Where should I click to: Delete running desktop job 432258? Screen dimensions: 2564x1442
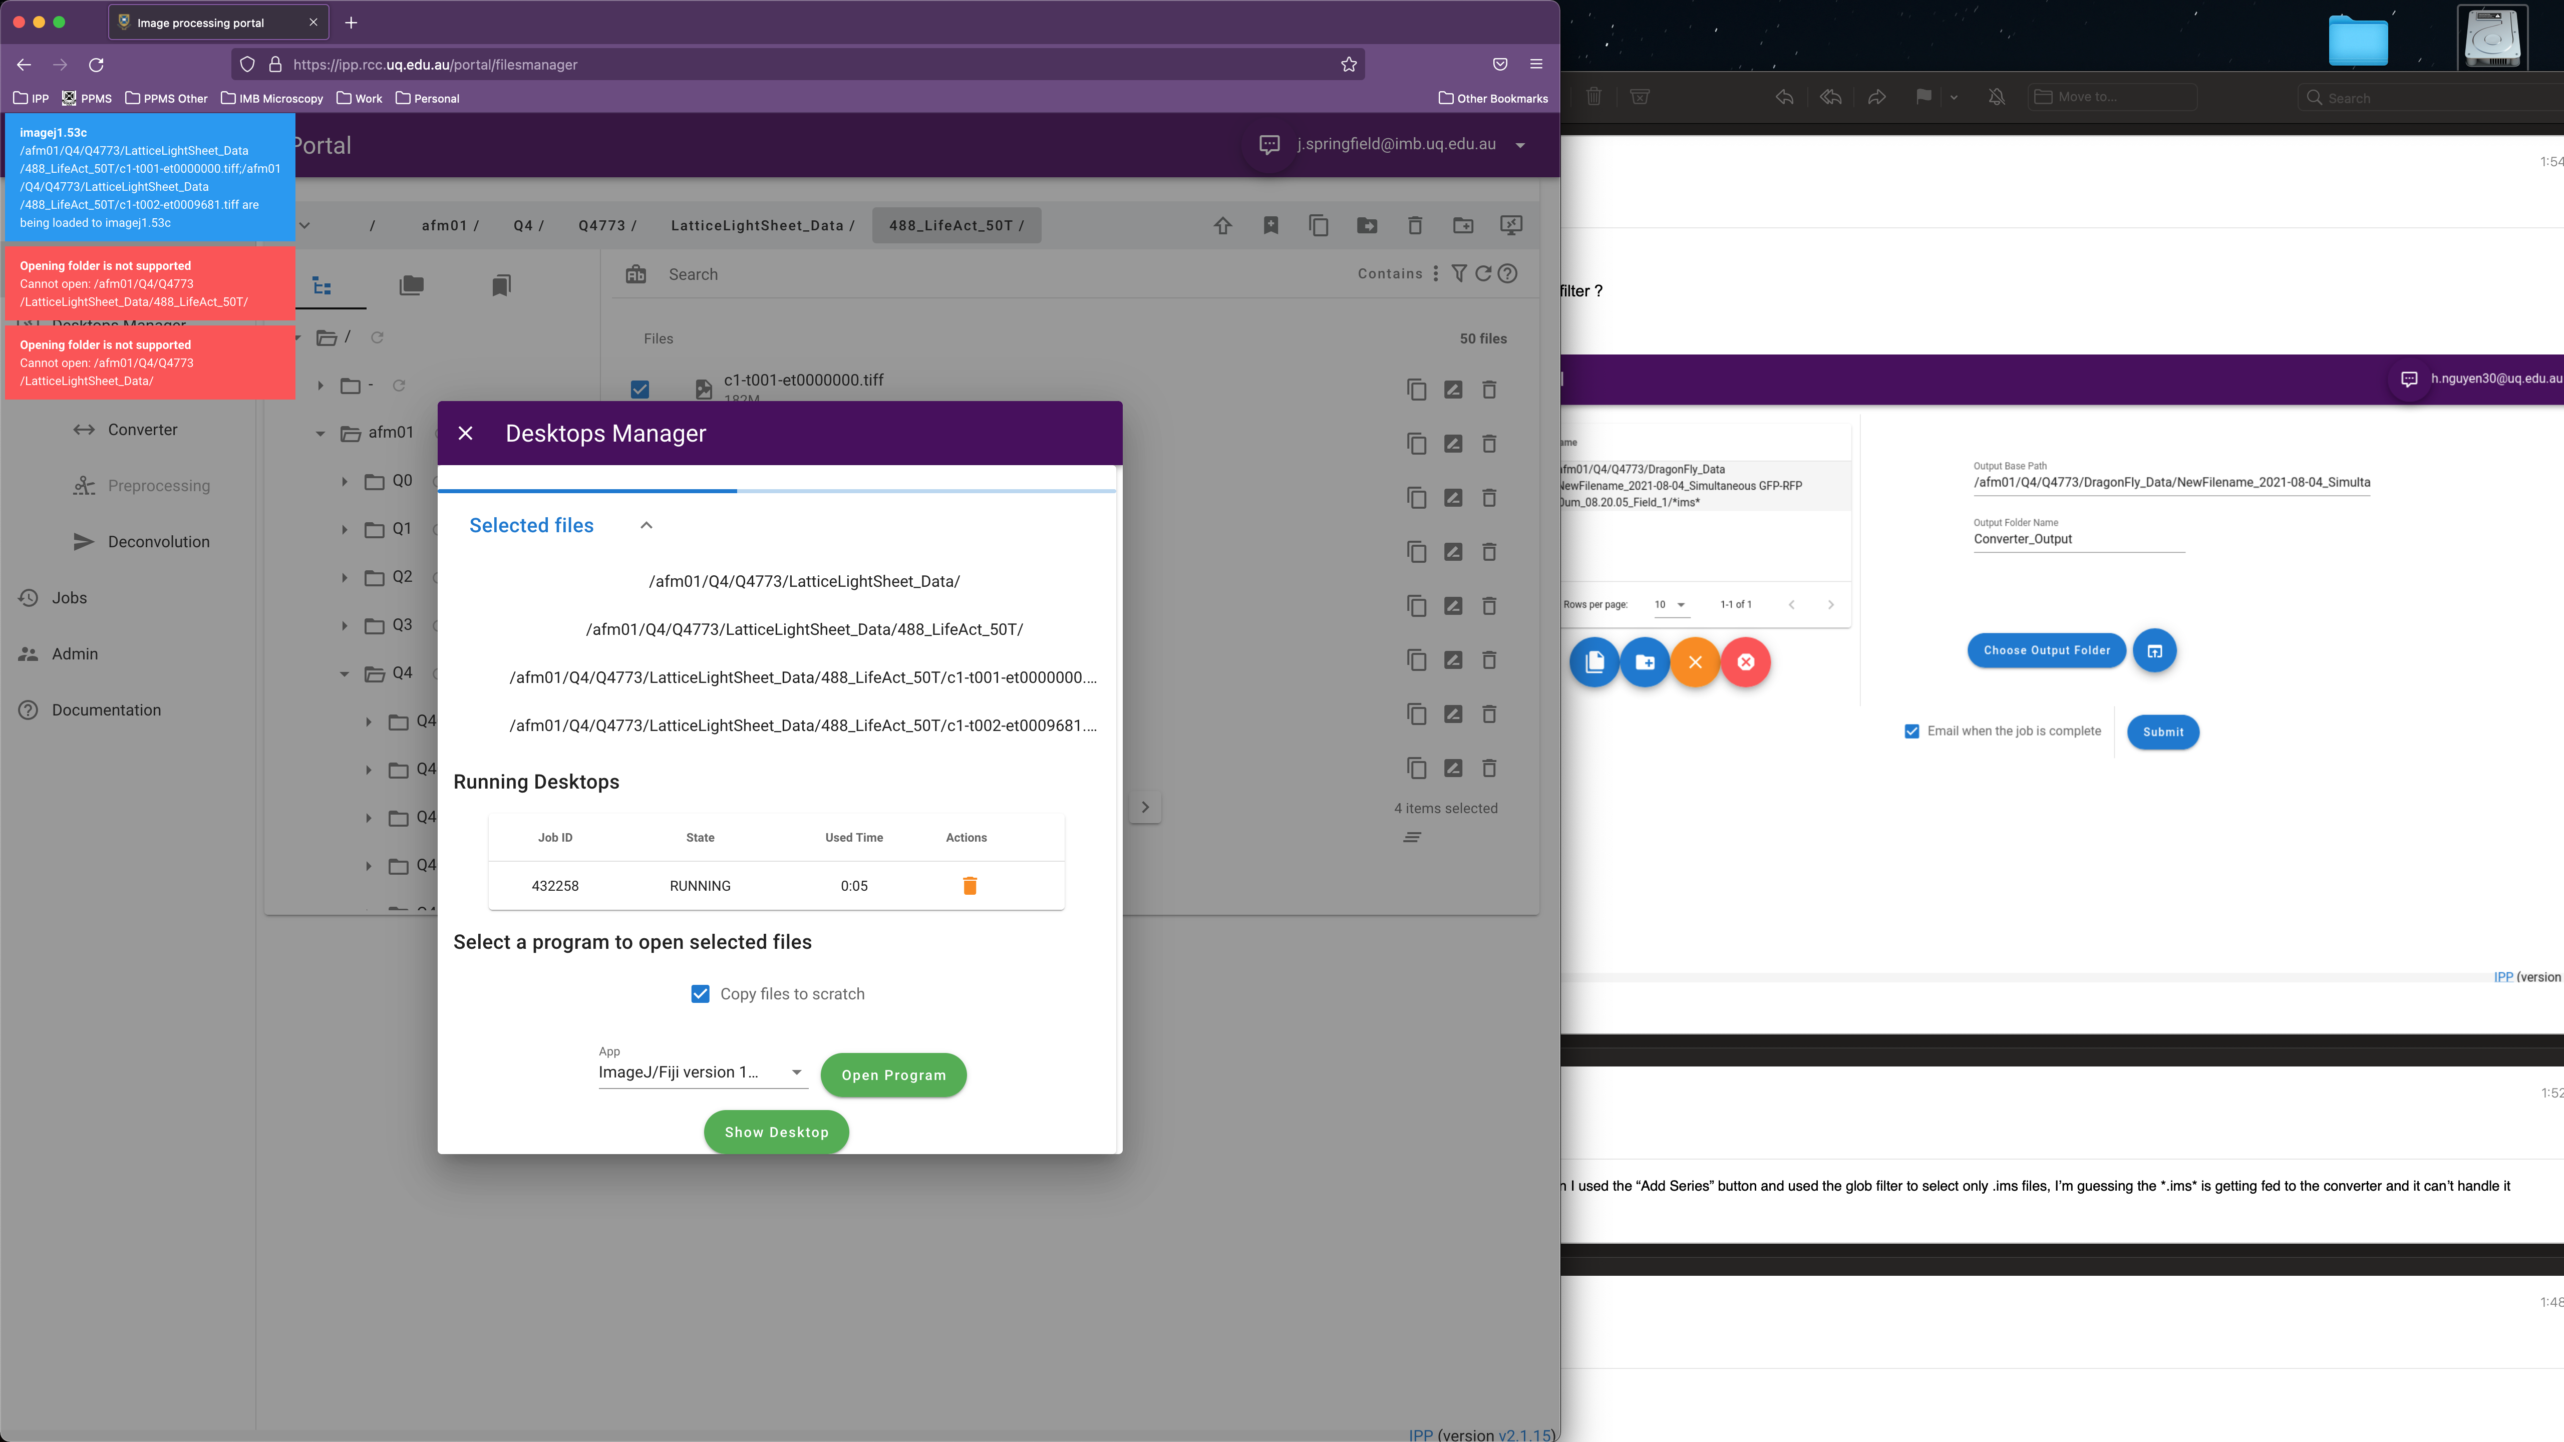pos(970,886)
